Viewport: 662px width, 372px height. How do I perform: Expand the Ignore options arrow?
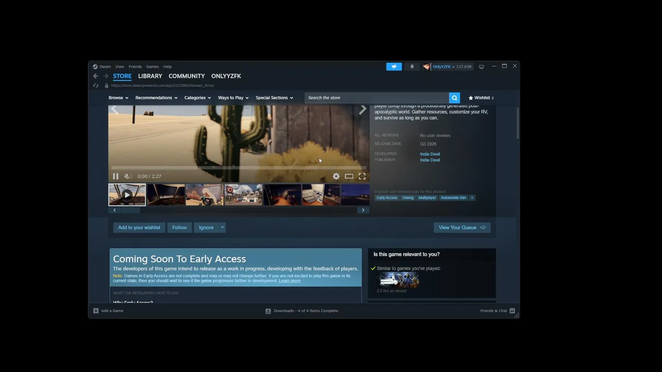222,227
